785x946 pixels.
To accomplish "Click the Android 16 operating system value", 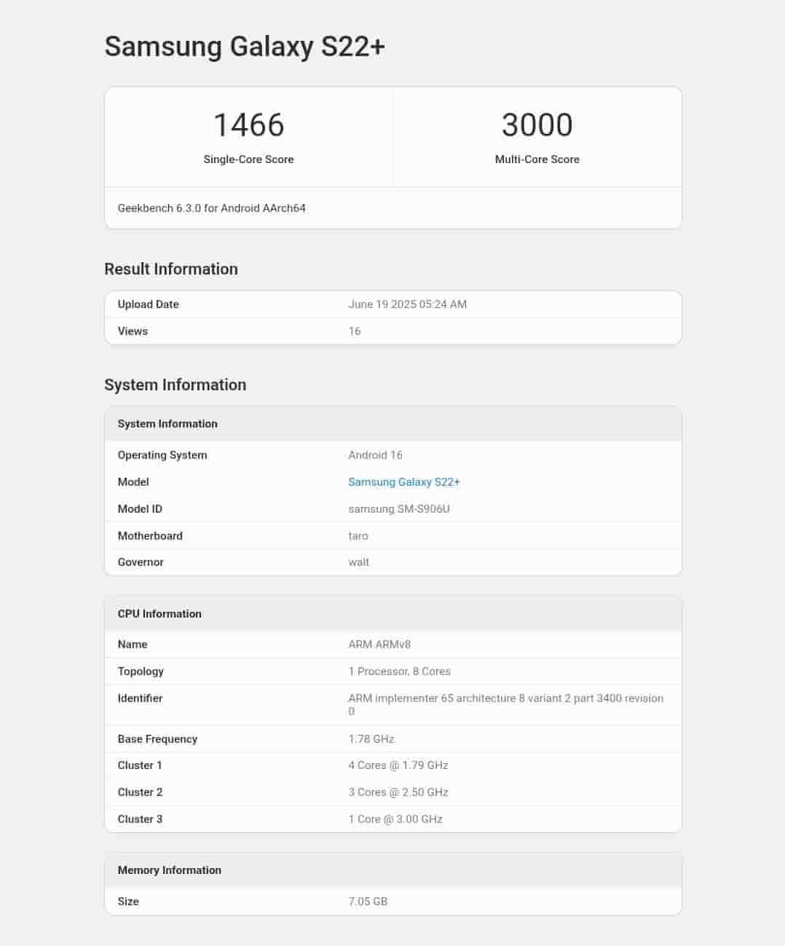I will click(375, 455).
